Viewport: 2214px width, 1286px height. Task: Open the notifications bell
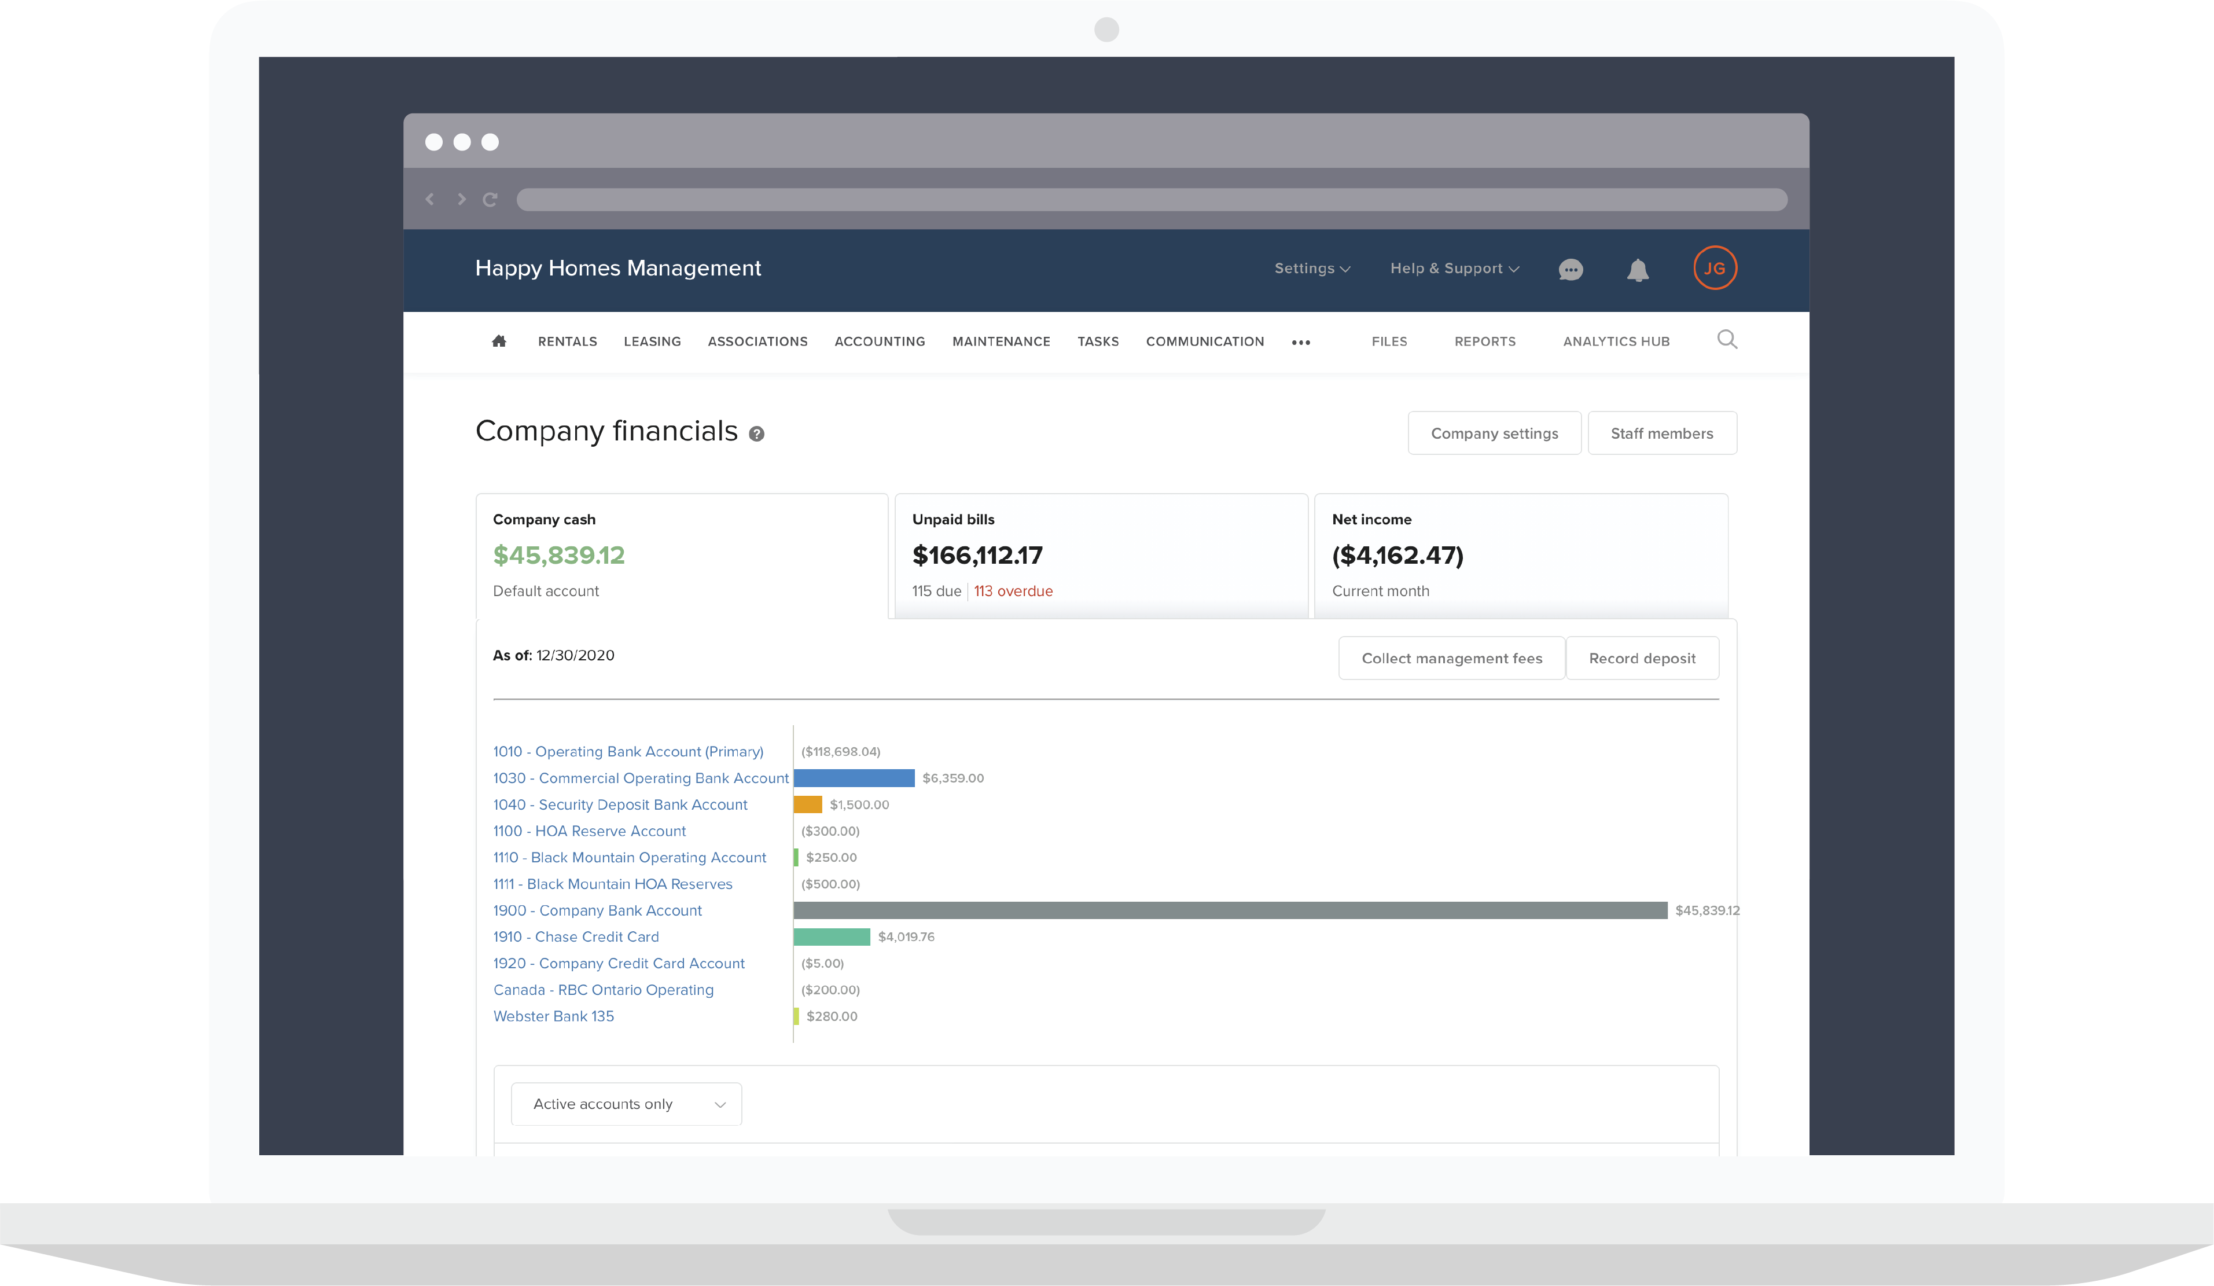(1638, 270)
